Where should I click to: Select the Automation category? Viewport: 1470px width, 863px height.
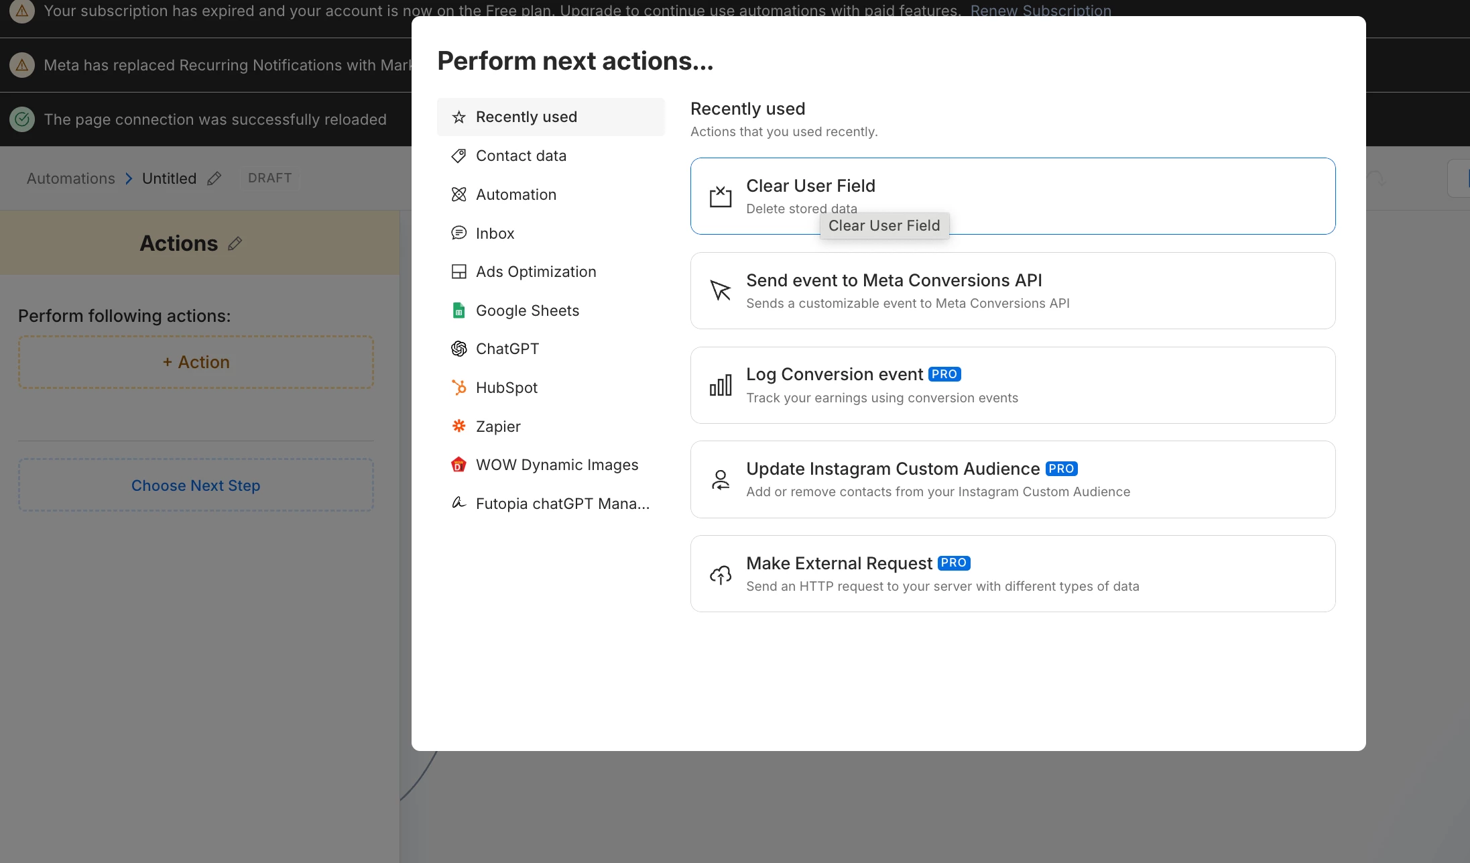point(515,194)
